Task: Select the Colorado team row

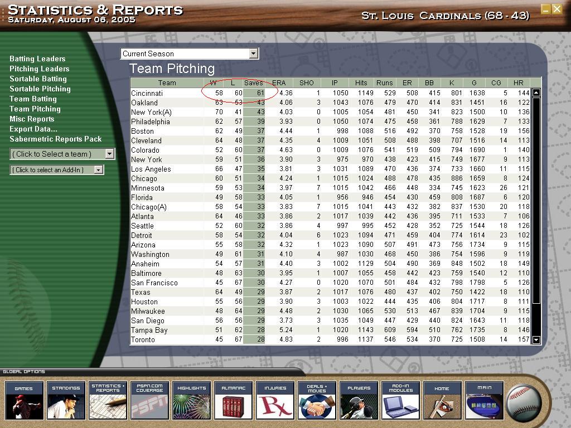Action: coord(330,150)
